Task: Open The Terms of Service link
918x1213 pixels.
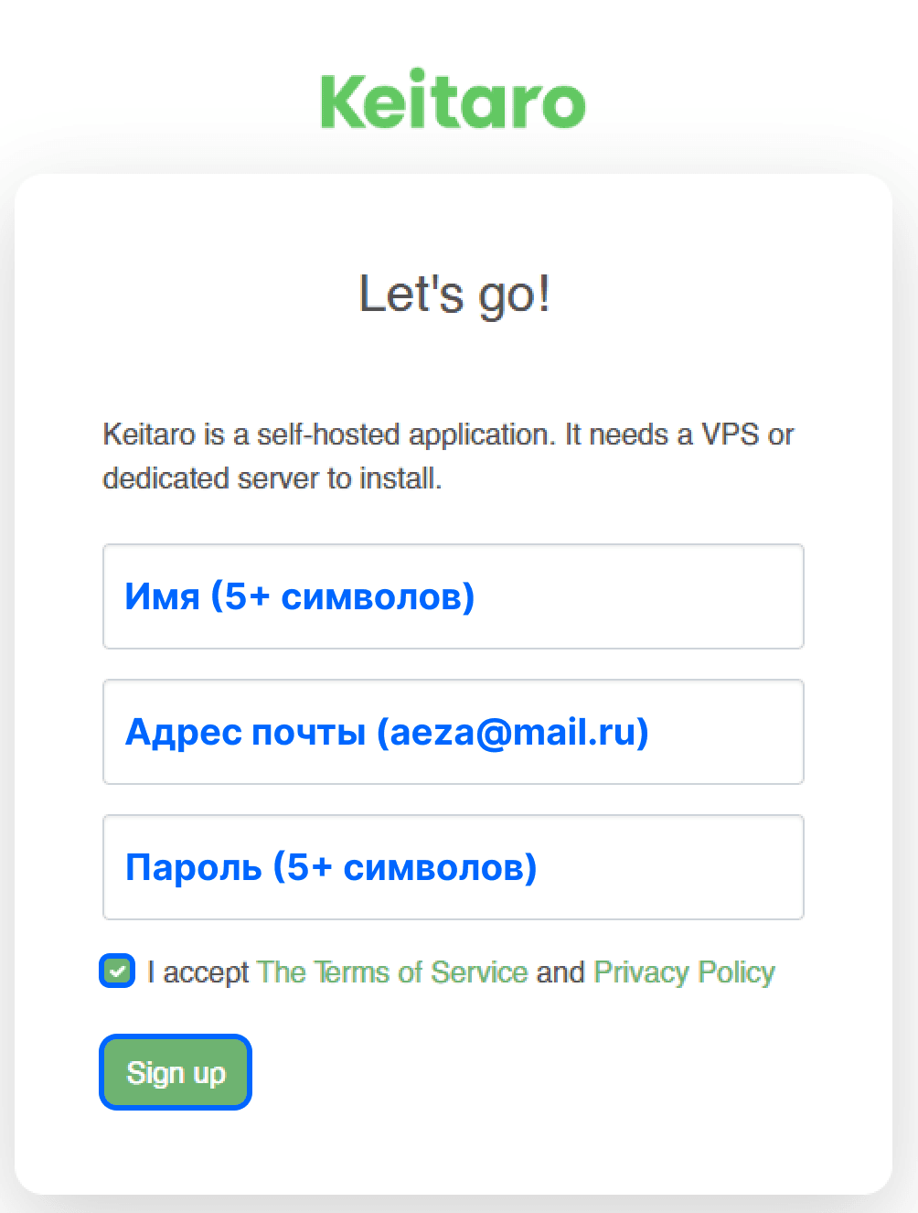Action: click(x=392, y=971)
